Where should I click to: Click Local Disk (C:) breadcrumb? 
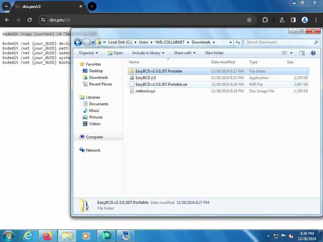[x=120, y=42]
